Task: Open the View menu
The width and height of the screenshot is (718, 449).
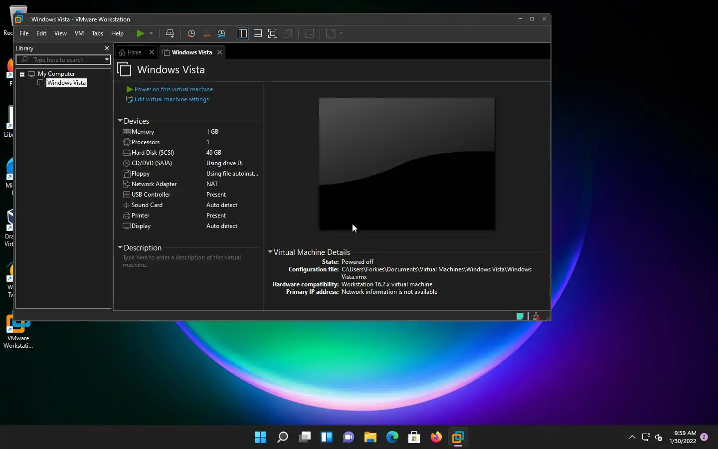Action: point(60,33)
